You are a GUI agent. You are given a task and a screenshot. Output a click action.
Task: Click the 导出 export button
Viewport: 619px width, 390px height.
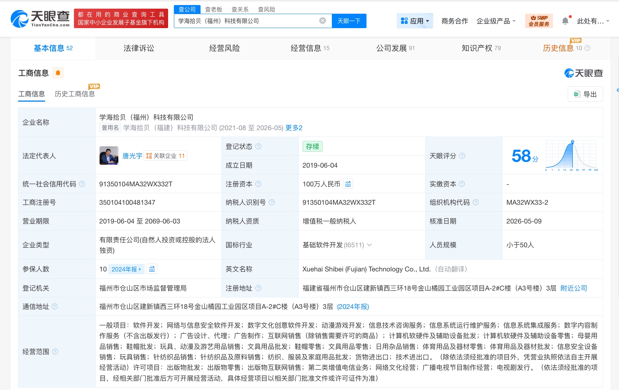click(585, 94)
